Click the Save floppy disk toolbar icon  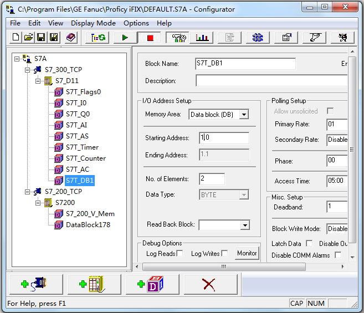click(41, 37)
